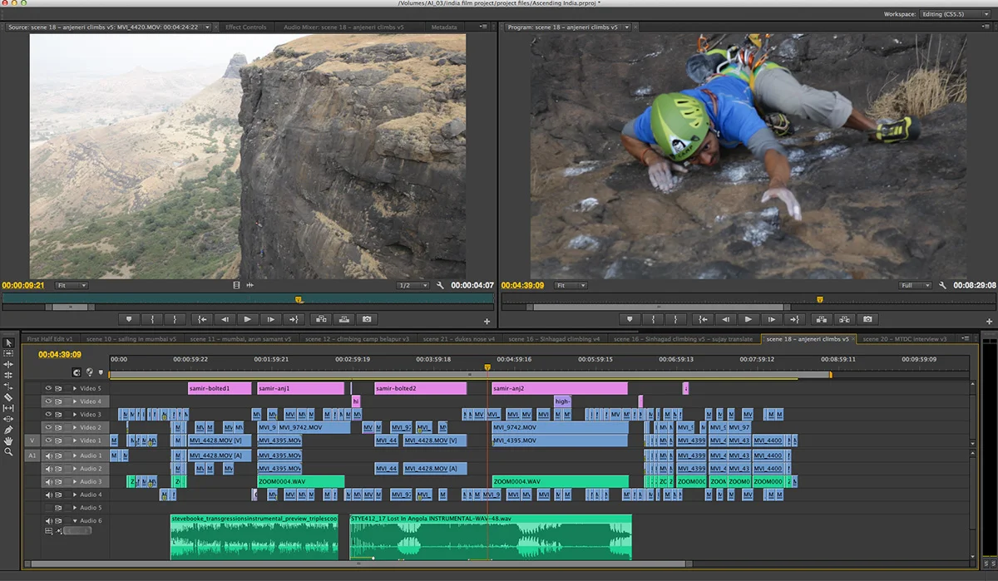Collapse the Audio 6 track disclosure triangle
998x581 pixels.
click(x=75, y=521)
